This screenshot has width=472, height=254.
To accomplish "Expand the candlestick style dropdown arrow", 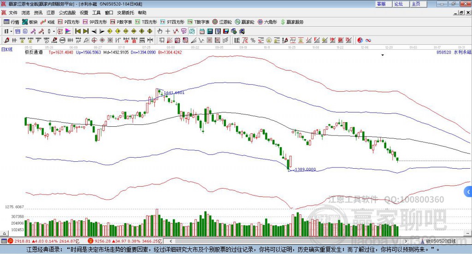I will click(x=54, y=31).
